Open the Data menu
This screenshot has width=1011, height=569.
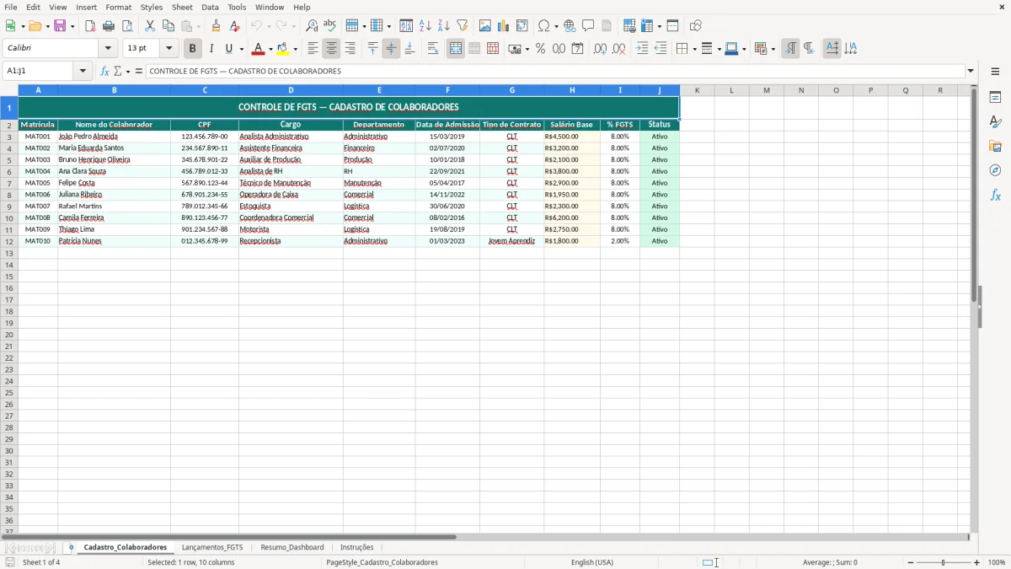210,7
